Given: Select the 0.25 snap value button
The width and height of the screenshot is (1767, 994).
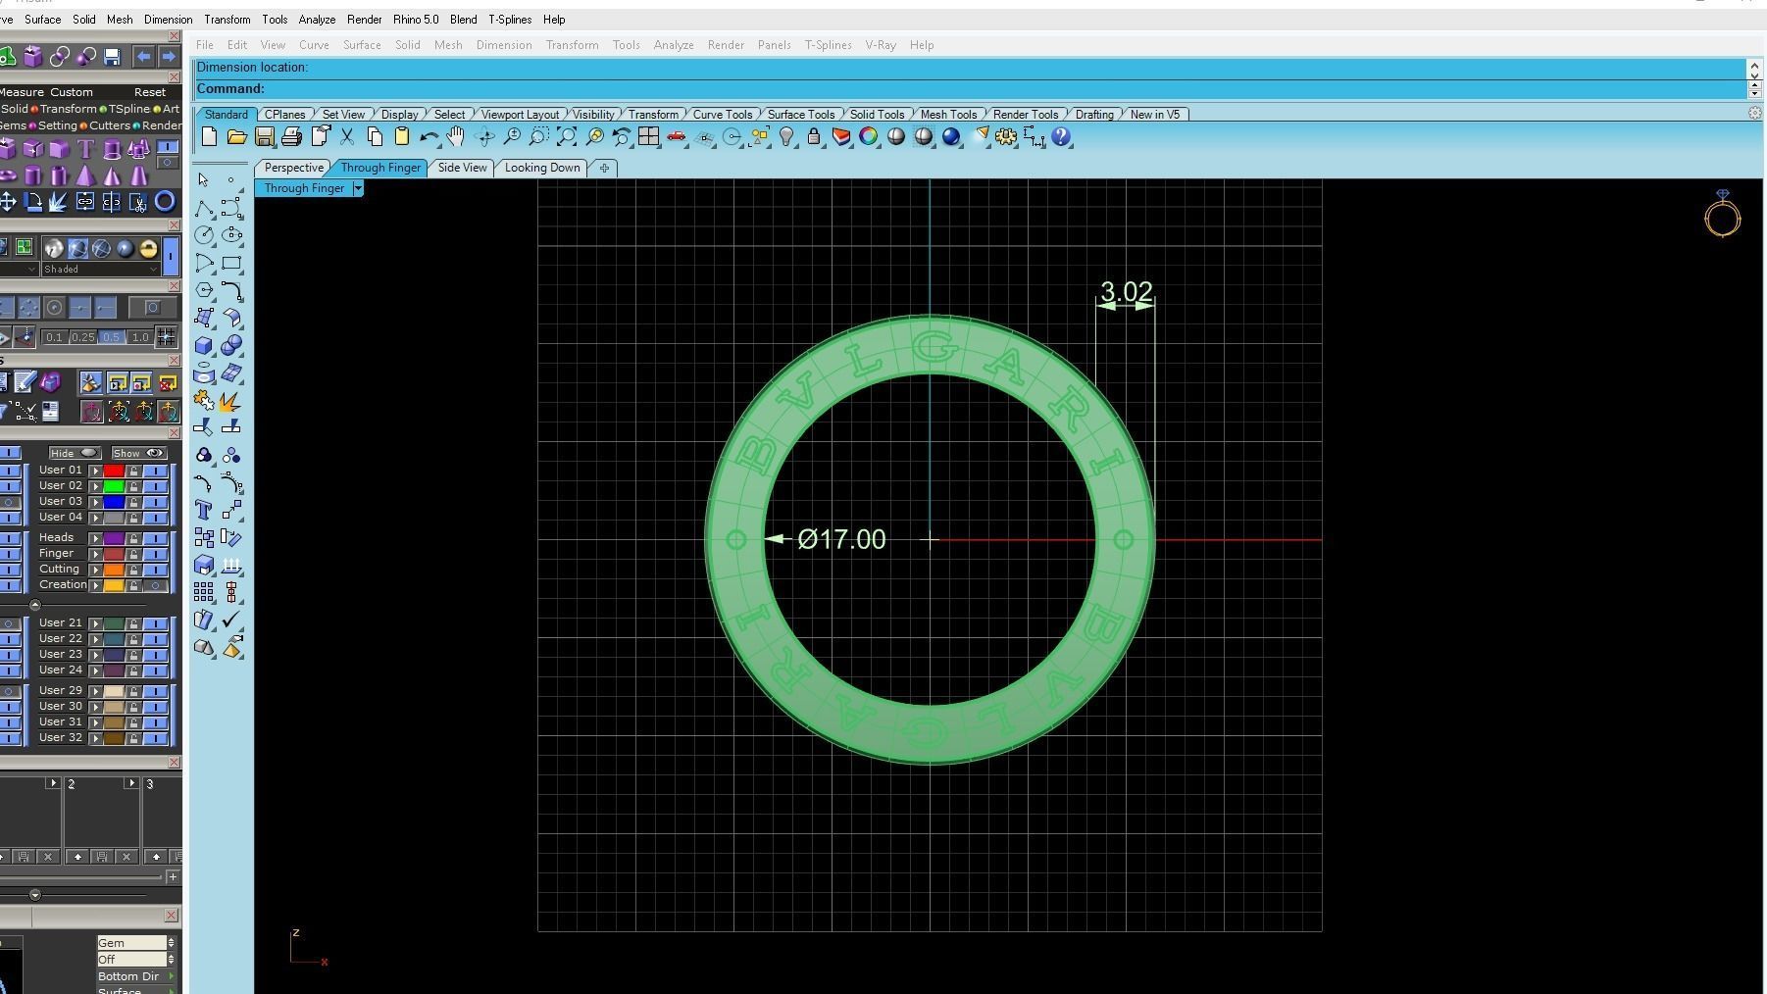Looking at the screenshot, I should 82,337.
